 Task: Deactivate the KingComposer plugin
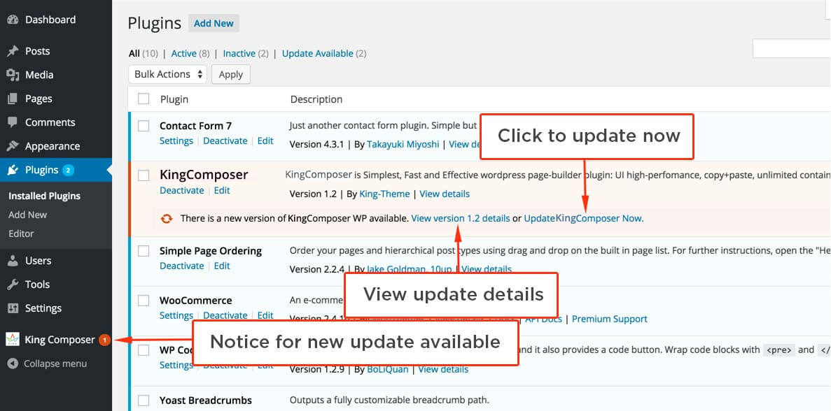pyautogui.click(x=182, y=190)
